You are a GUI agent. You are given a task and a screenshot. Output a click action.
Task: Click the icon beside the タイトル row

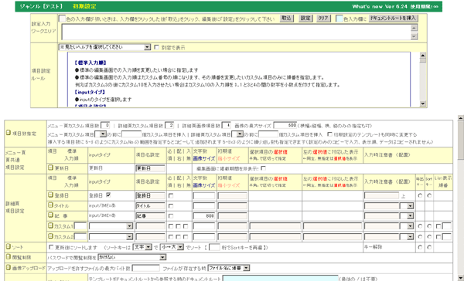point(51,205)
